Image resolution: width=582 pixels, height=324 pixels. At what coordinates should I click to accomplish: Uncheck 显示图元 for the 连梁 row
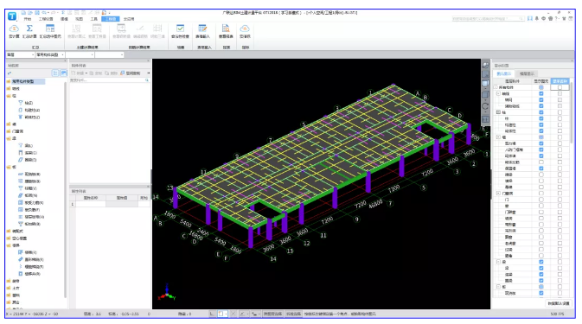click(x=541, y=275)
